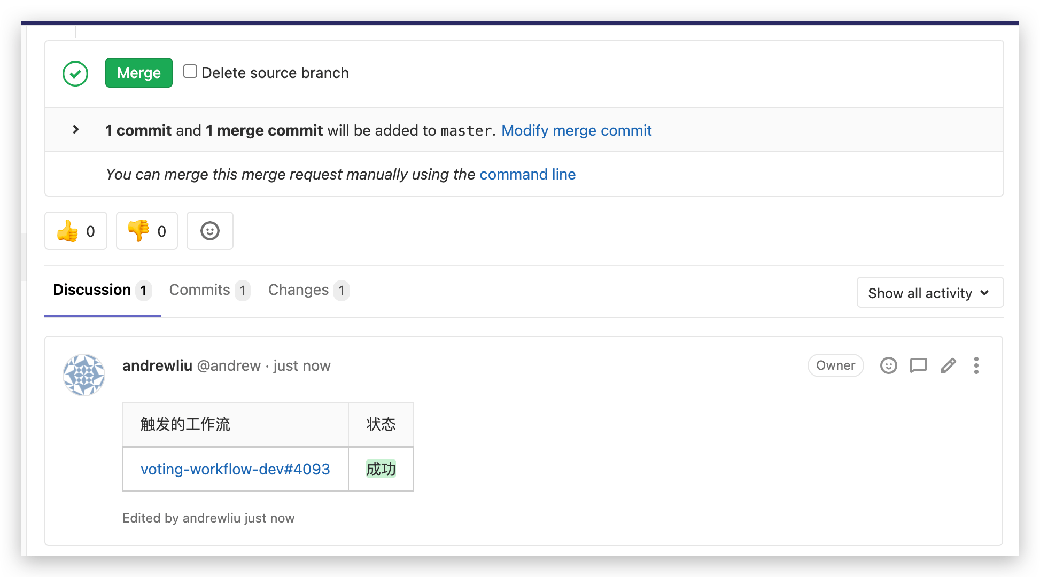Click the Modify merge commit link
The width and height of the screenshot is (1040, 577).
[x=576, y=130]
